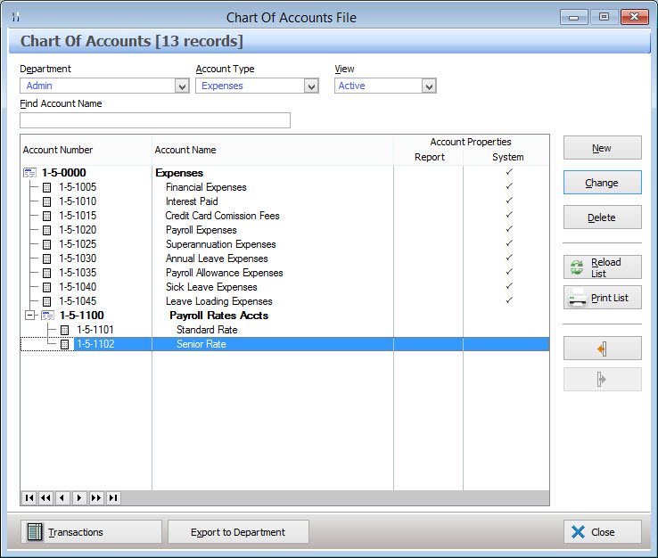
Task: Click the Find Account Name text field
Action: coord(155,120)
